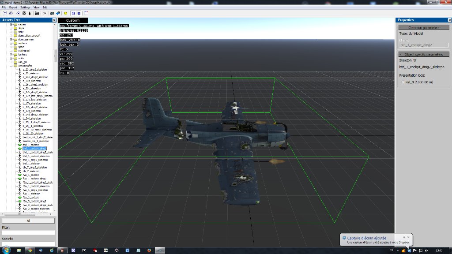Select b_17e_skeleton in the assets tree

(x=32, y=103)
